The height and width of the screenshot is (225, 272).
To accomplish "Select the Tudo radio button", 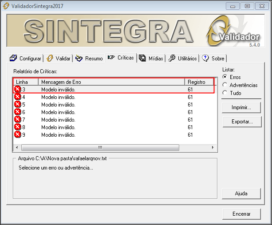I will 225,93.
